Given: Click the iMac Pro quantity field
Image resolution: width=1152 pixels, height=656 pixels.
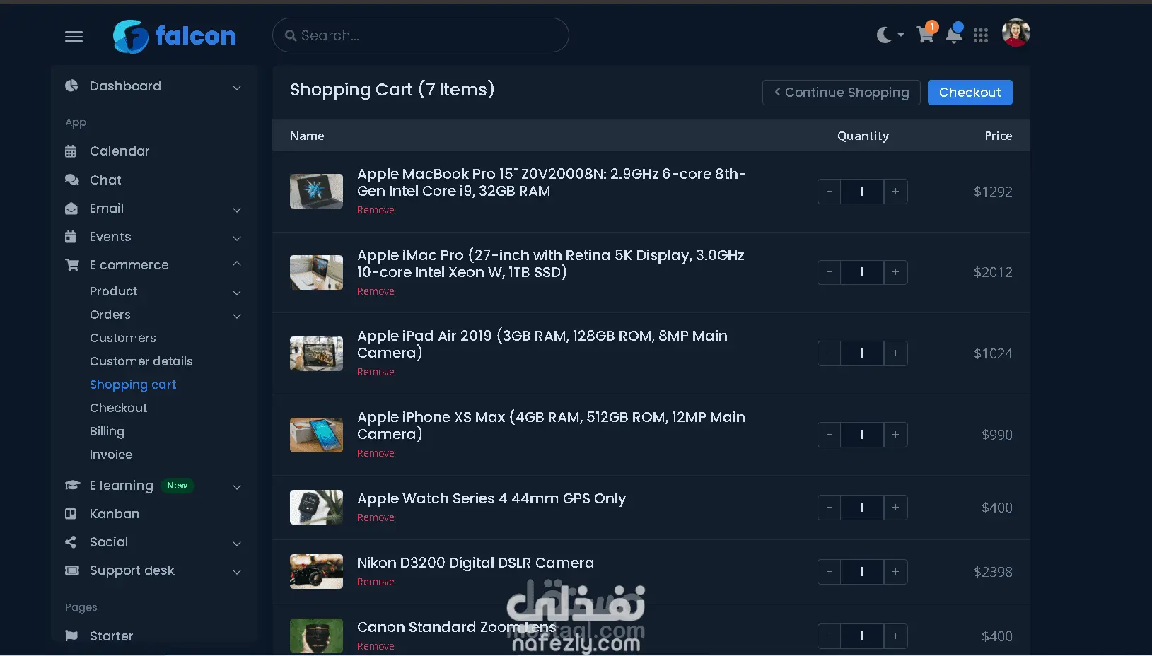Looking at the screenshot, I should pyautogui.click(x=862, y=272).
